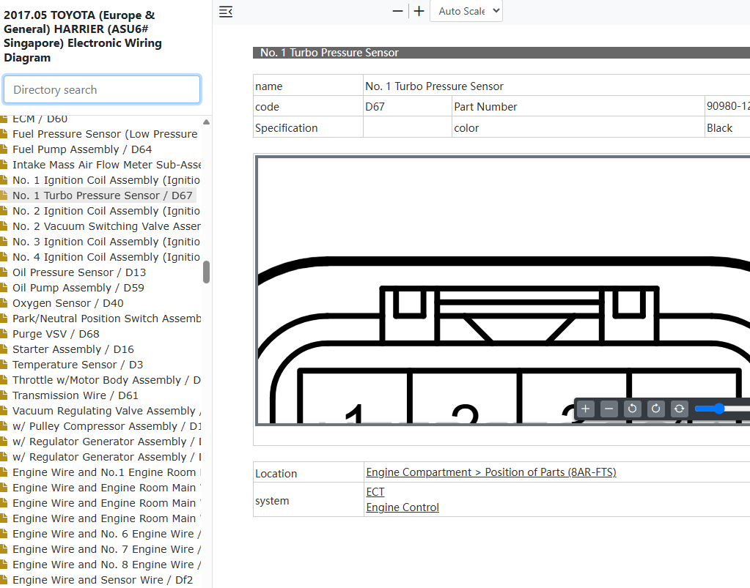Click the zoom out minus button in the top toolbar

click(397, 11)
